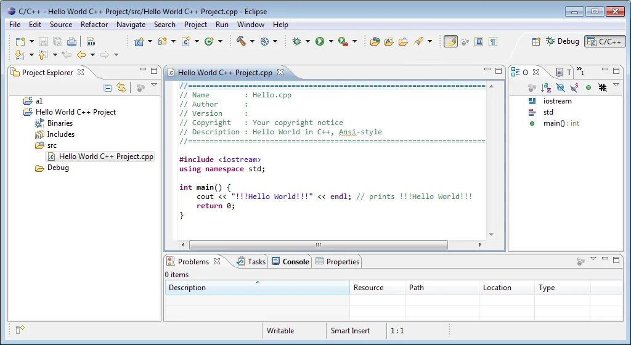Screen dimensions: 631x345
Task: Open the Run button dropdown arrow
Action: (x=331, y=41)
